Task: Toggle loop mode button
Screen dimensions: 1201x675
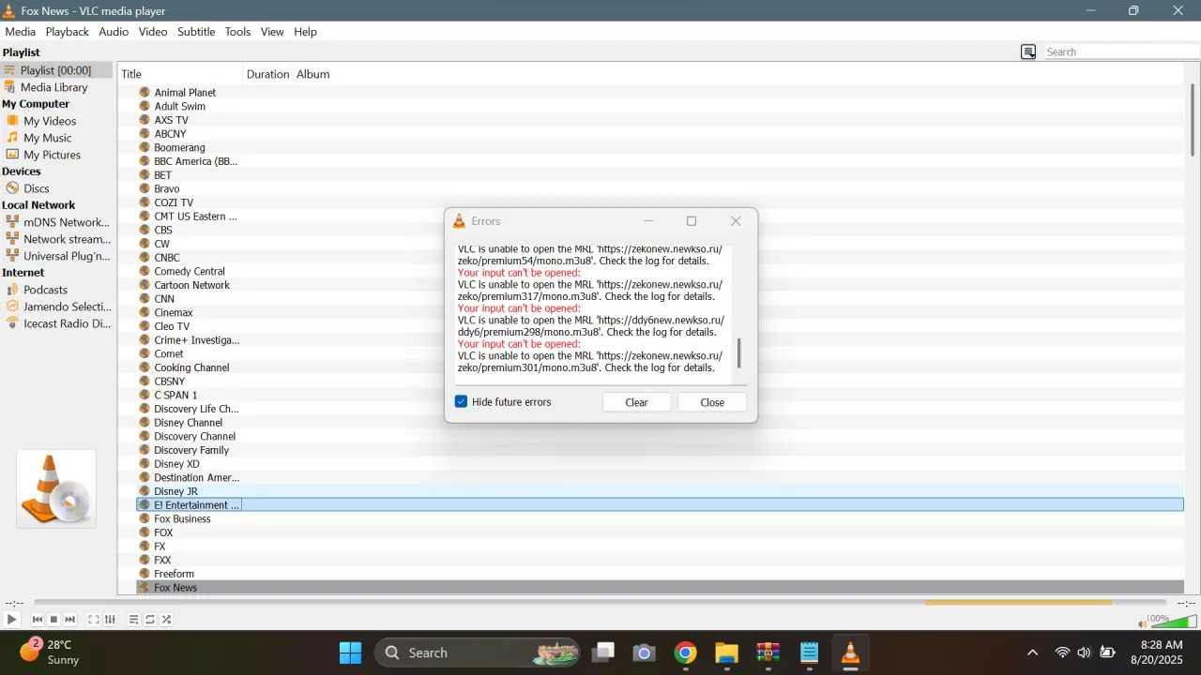Action: (150, 620)
